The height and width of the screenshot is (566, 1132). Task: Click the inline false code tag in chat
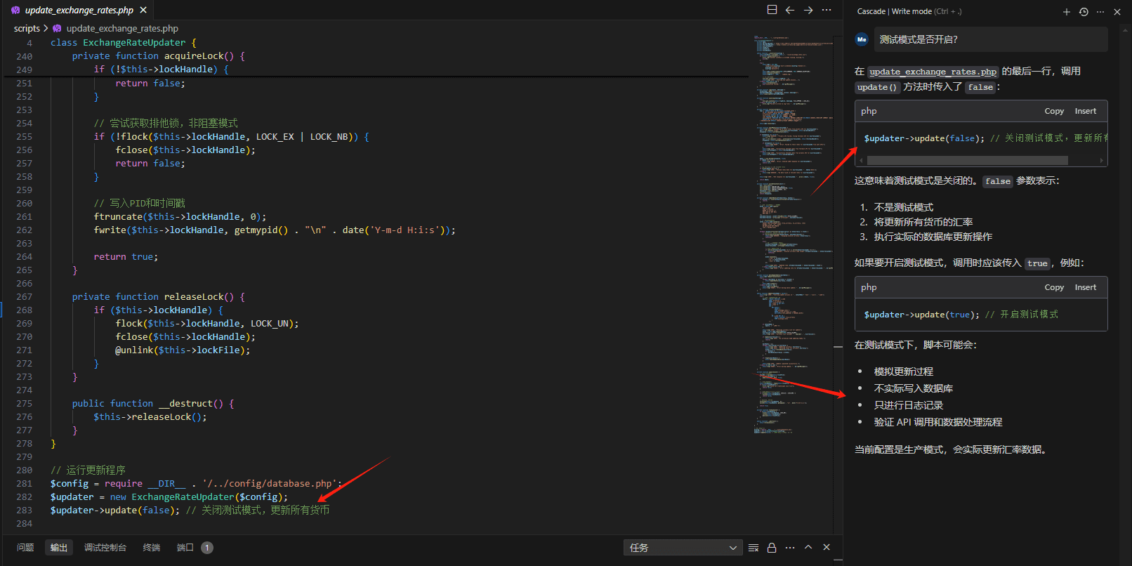pos(997,181)
